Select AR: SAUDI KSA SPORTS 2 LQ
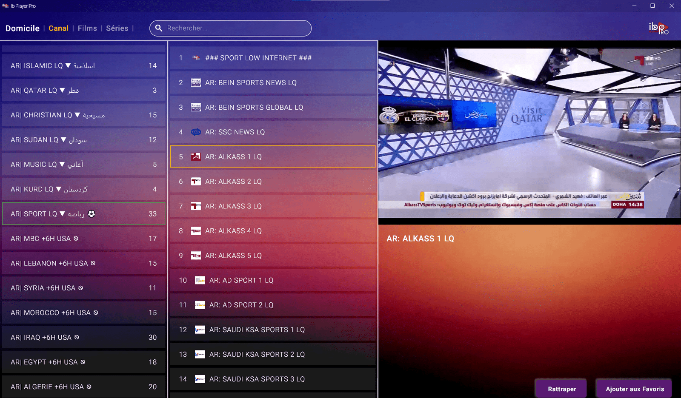 (273, 354)
